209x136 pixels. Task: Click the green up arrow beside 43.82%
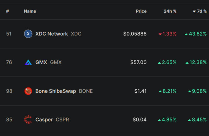(186, 34)
